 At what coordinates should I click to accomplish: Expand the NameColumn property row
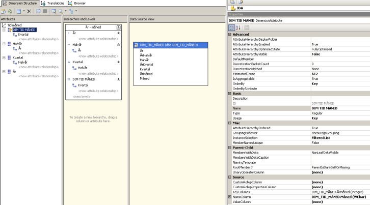[x=230, y=197]
